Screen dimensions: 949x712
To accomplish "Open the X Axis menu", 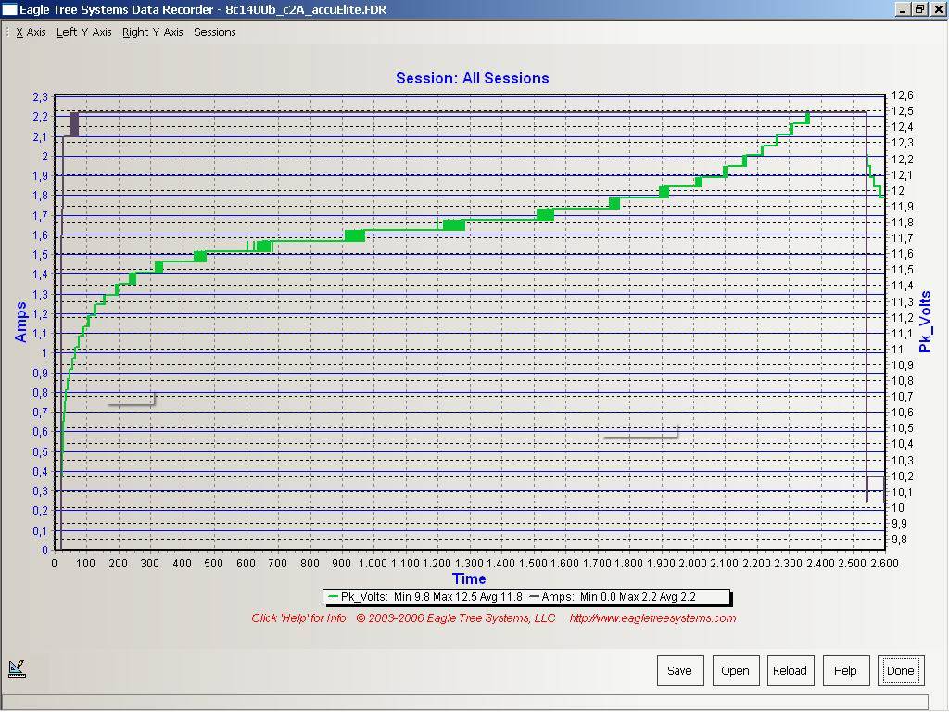I will (31, 32).
